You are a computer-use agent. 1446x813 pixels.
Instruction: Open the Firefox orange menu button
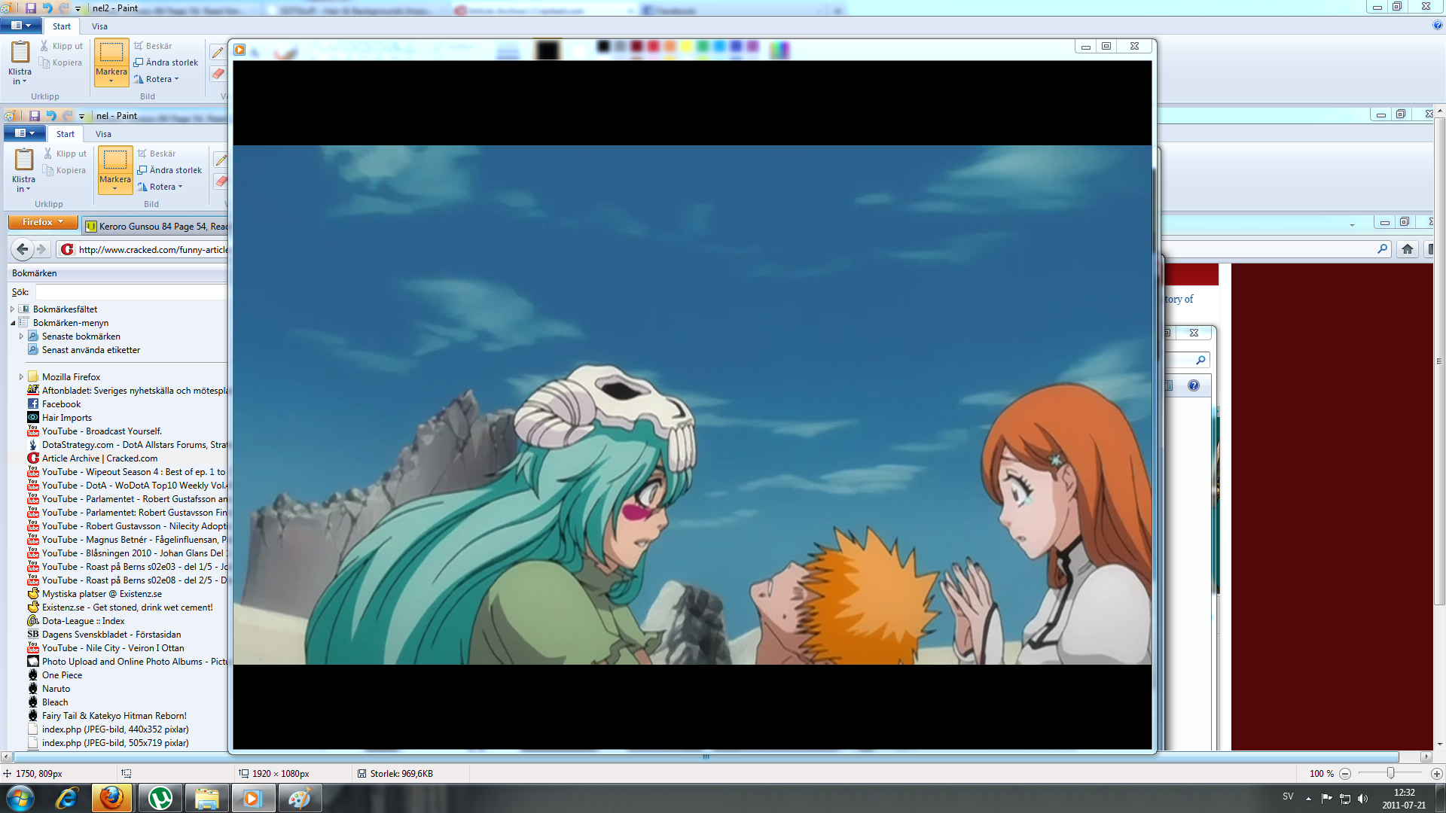[x=43, y=222]
